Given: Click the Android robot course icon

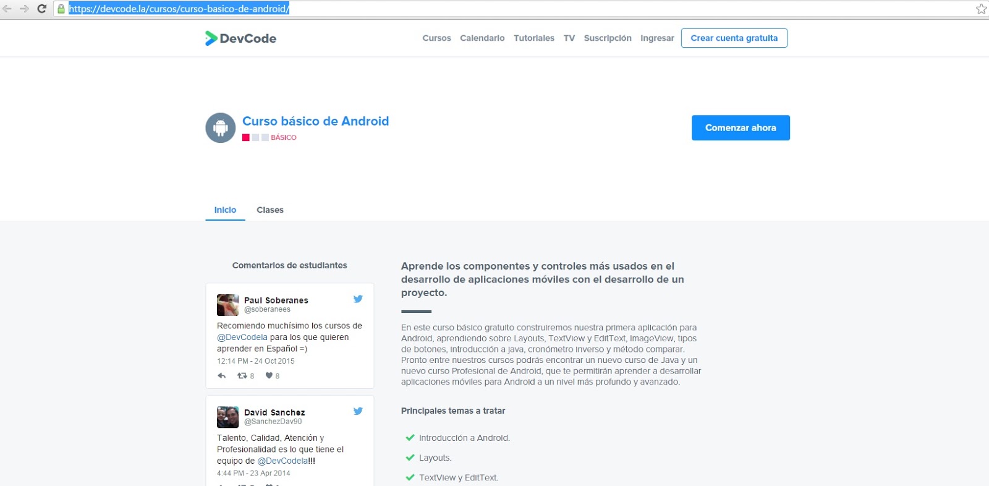Looking at the screenshot, I should [x=221, y=128].
